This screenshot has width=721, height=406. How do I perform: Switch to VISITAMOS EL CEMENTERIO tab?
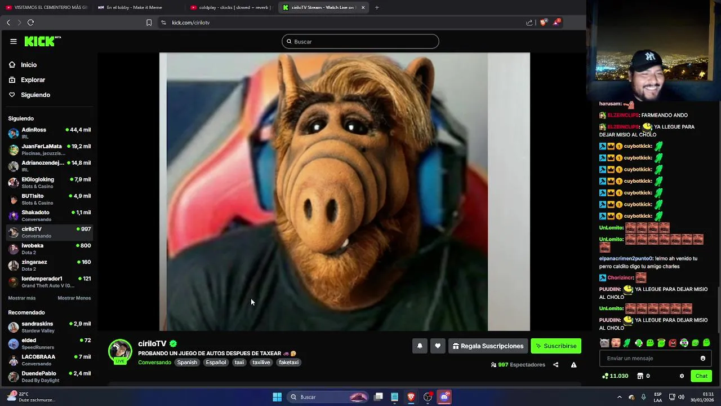46,7
